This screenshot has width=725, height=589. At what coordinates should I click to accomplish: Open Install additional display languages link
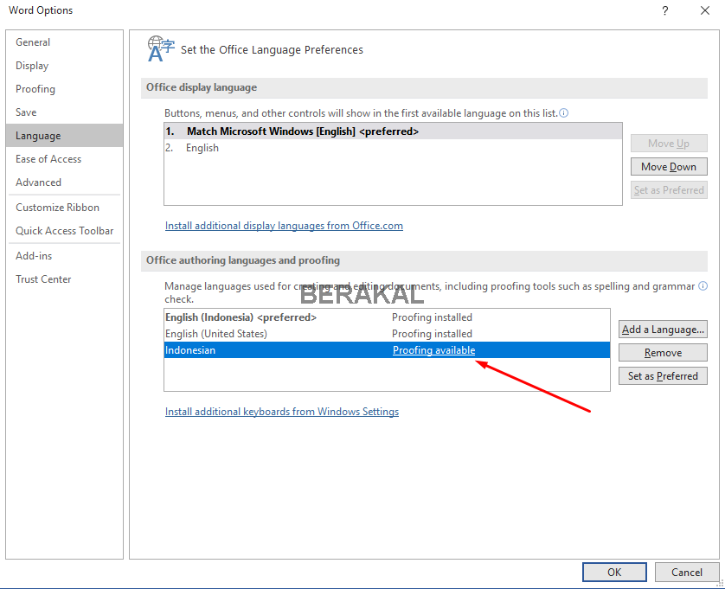click(x=284, y=226)
